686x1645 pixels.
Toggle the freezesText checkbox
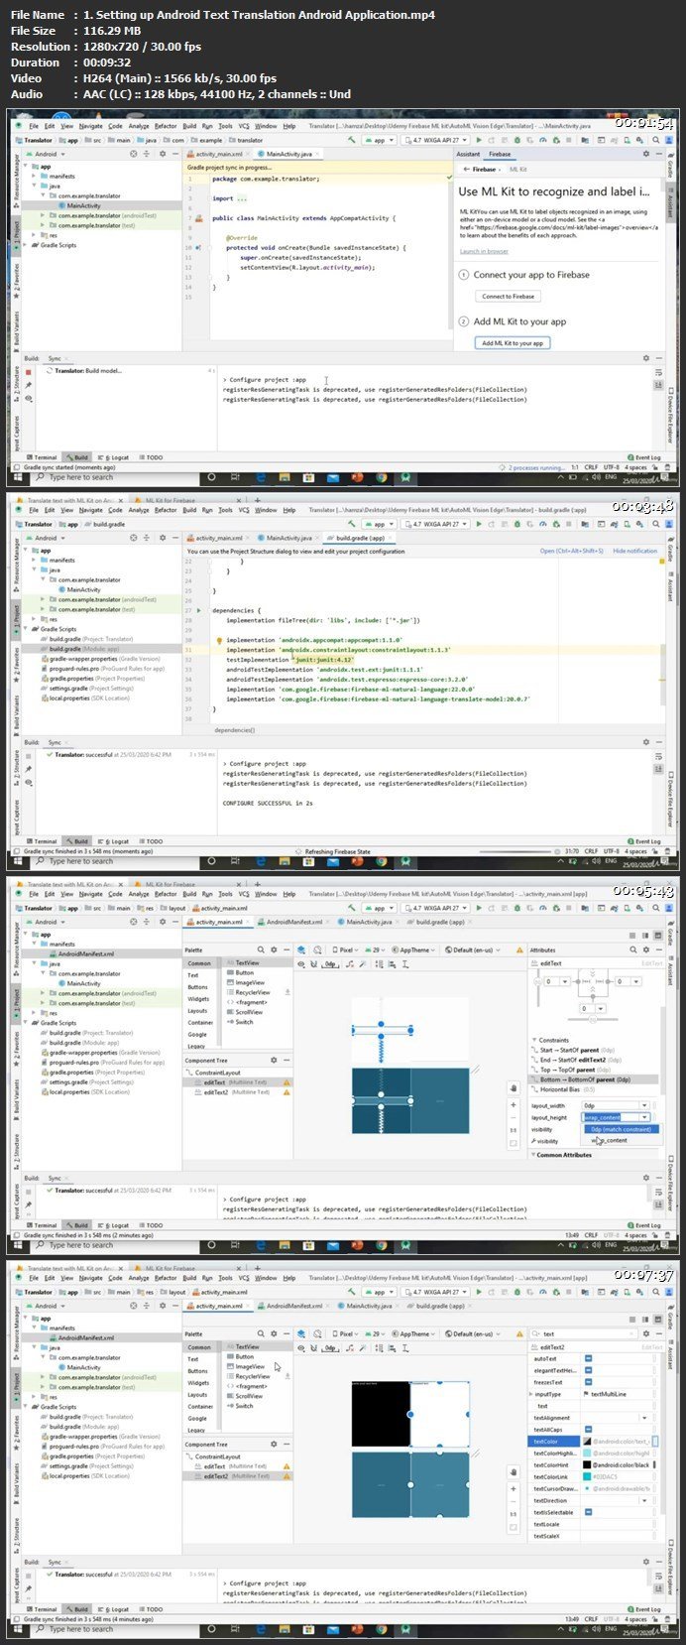pyautogui.click(x=588, y=1382)
